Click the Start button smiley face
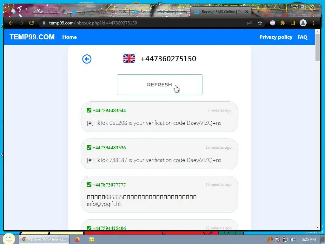Viewport: 325px width, 244px height. tap(9, 239)
